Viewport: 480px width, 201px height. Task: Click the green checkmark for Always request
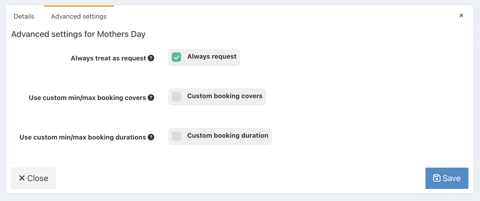[x=176, y=57]
